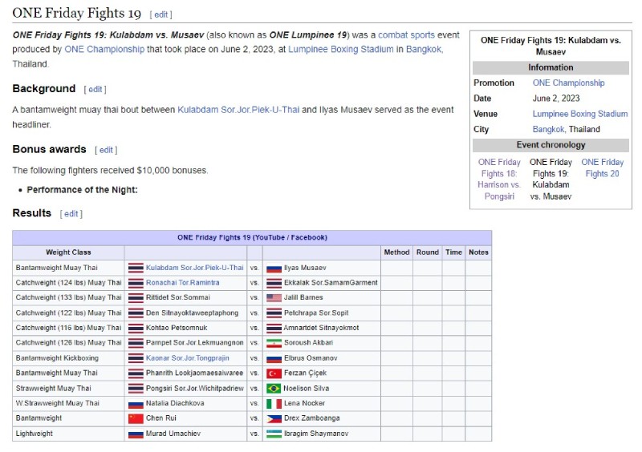Click the Event chronology infobox header
642x452 pixels.
point(551,145)
